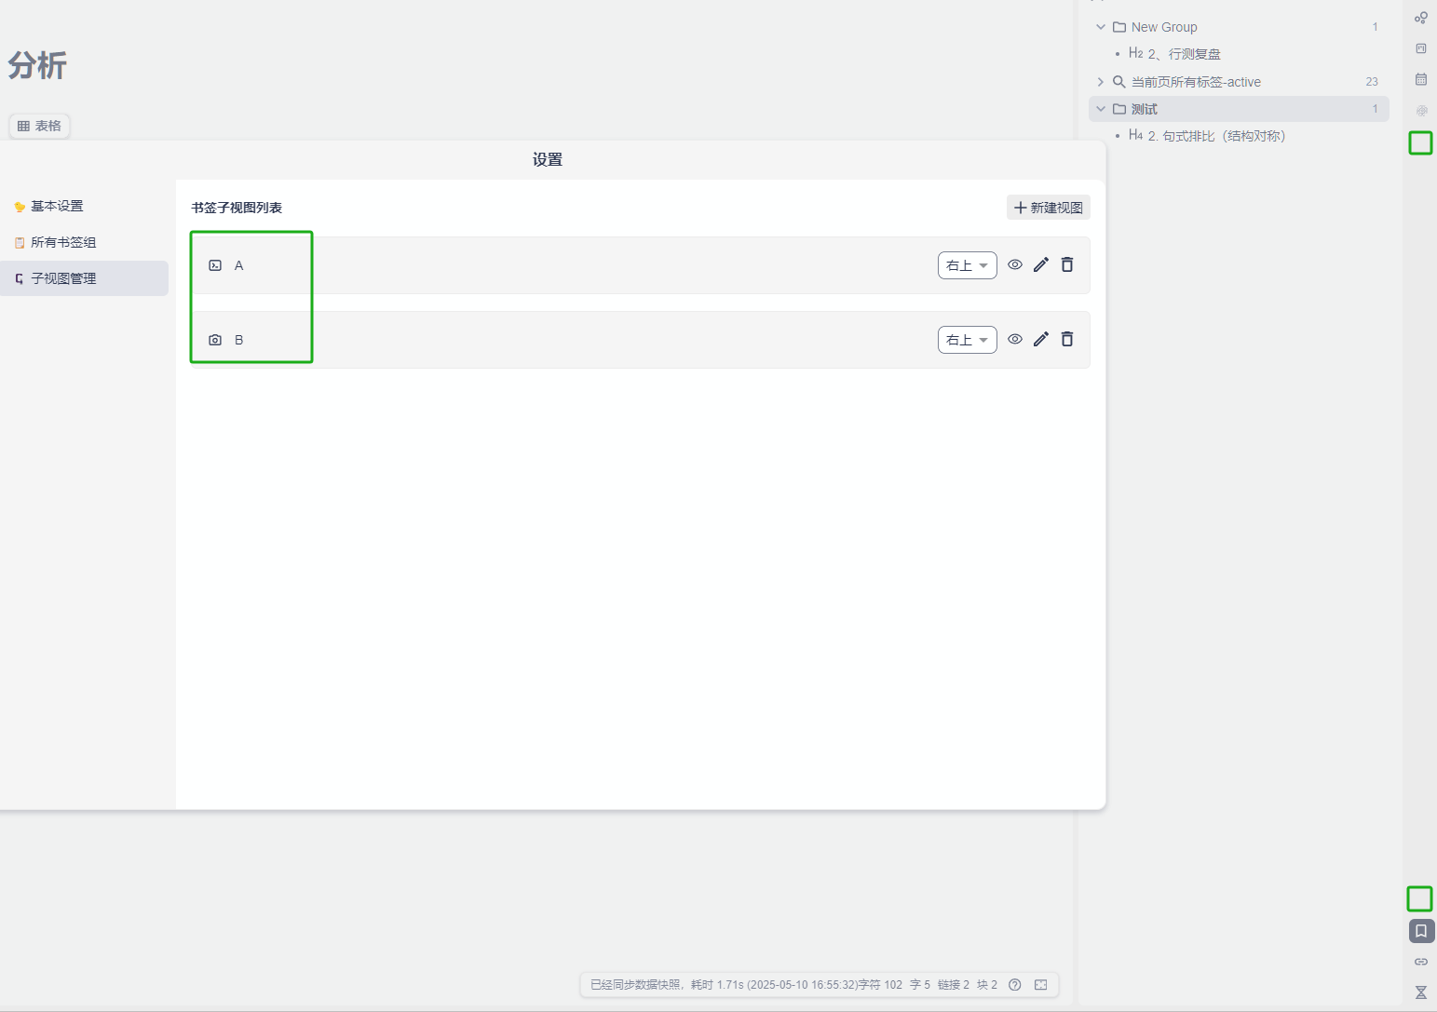Viewport: 1437px width, 1012px height.
Task: Delete view A using the trash icon
Action: point(1067,264)
